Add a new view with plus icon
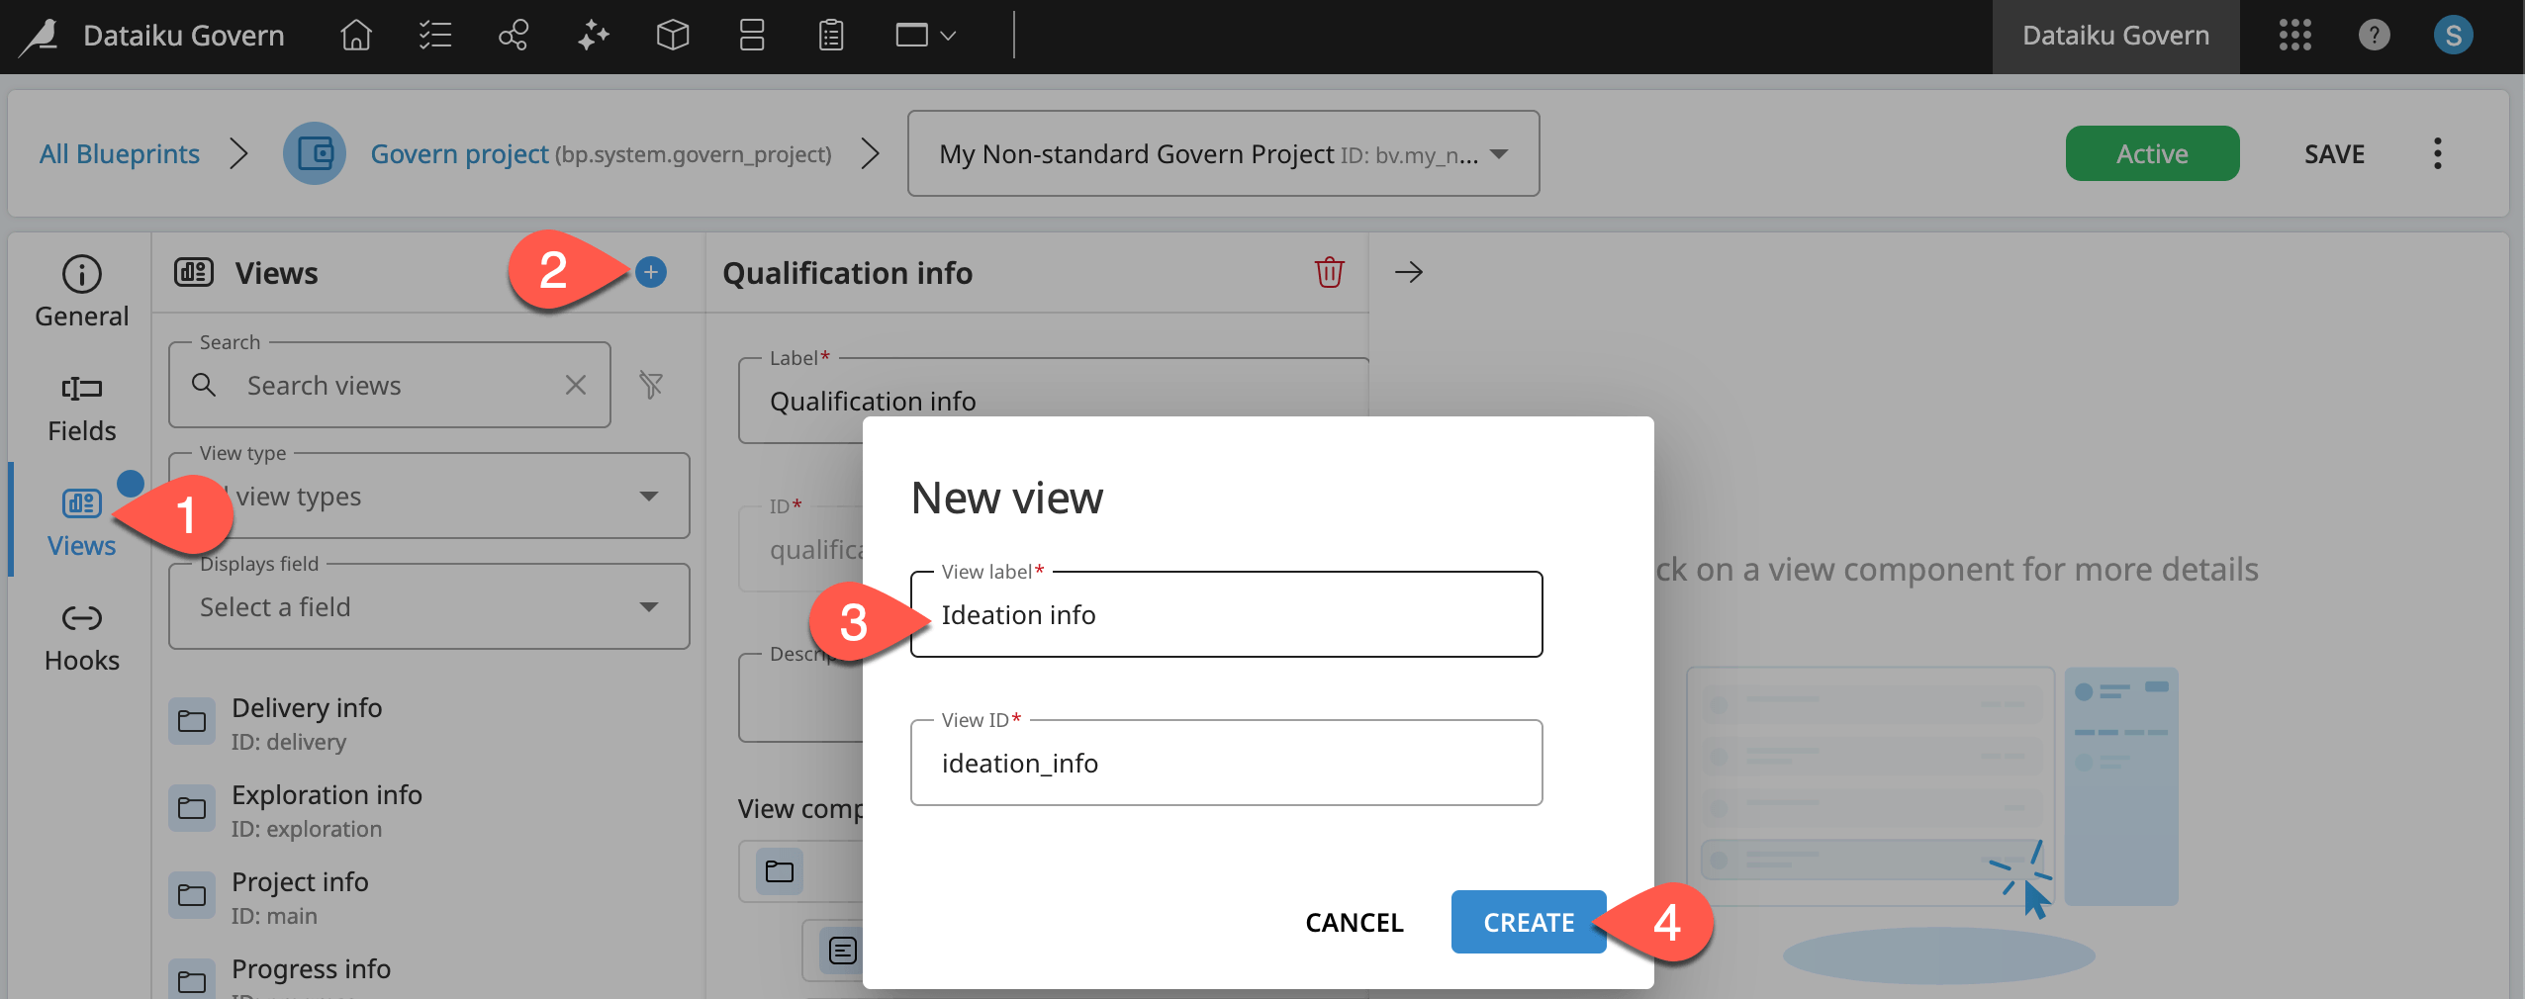Viewport: 2525px width, 999px height. point(651,272)
